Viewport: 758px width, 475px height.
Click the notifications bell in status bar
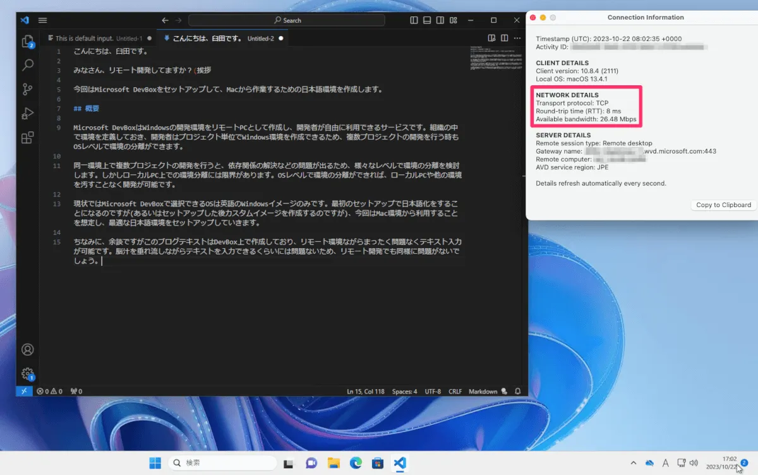(x=518, y=392)
